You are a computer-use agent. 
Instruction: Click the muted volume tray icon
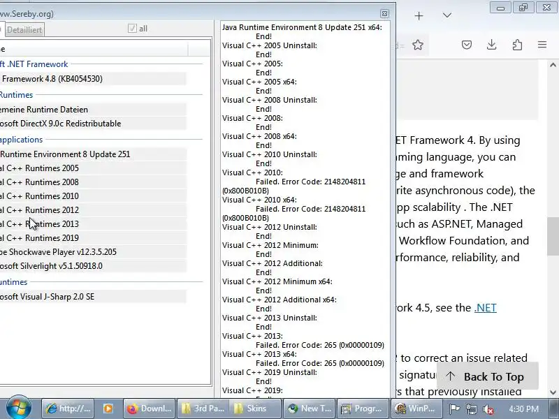click(488, 409)
